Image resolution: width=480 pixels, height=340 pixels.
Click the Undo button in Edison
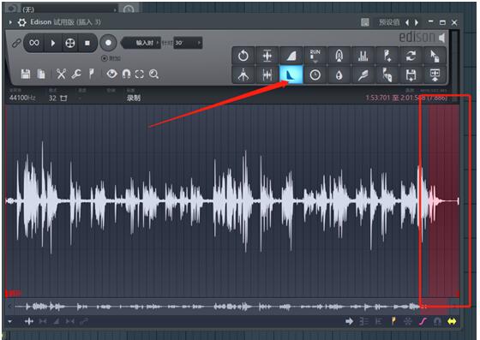coord(243,56)
